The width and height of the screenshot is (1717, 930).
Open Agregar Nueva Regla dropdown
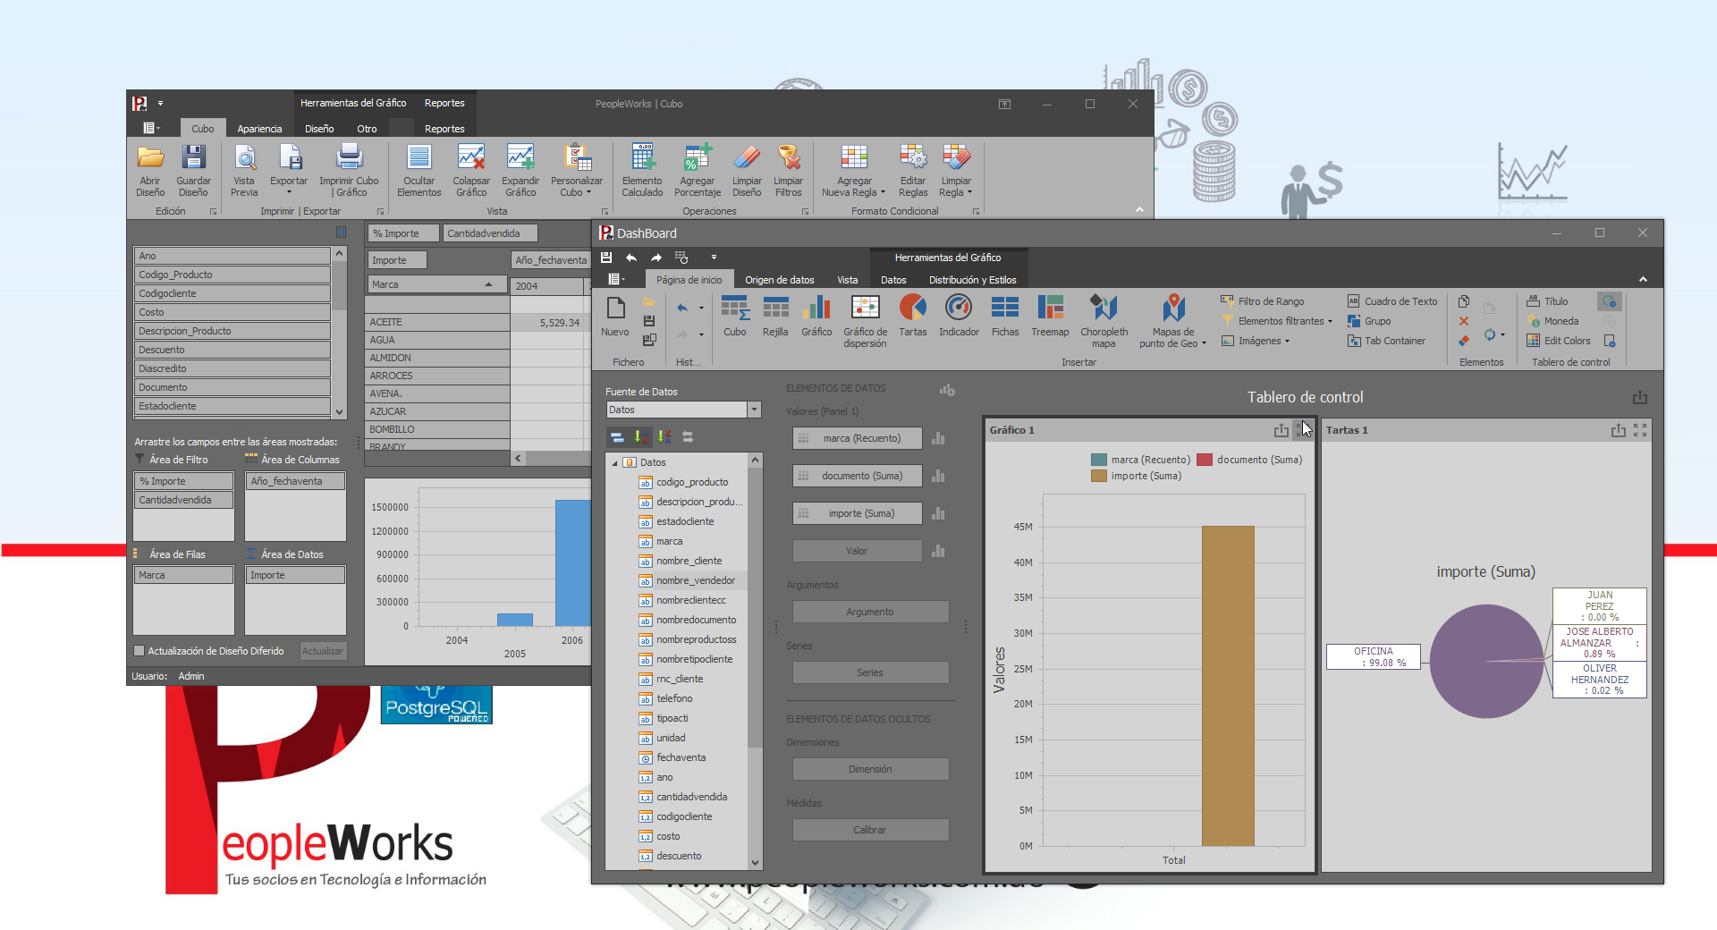coord(854,171)
